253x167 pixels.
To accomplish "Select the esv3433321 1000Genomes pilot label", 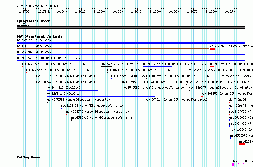I will (x=219, y=70).
